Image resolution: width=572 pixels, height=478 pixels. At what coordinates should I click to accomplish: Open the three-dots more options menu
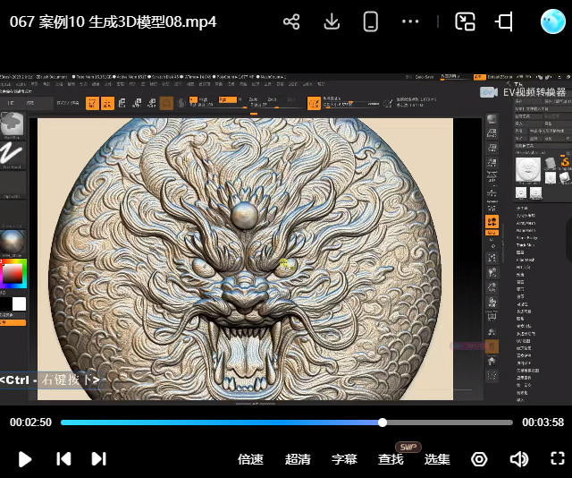(x=410, y=22)
